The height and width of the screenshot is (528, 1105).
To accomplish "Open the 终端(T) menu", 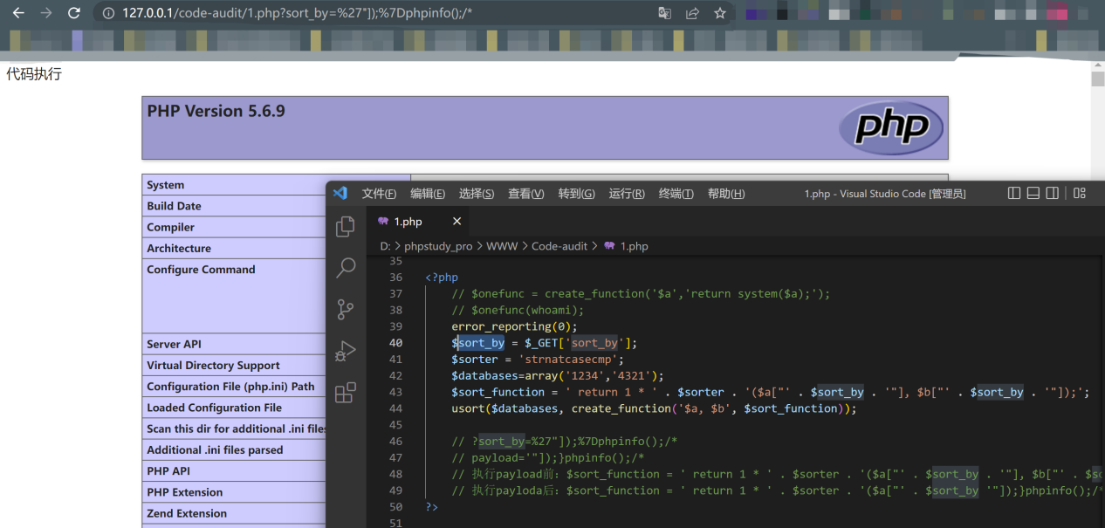I will pyautogui.click(x=676, y=194).
